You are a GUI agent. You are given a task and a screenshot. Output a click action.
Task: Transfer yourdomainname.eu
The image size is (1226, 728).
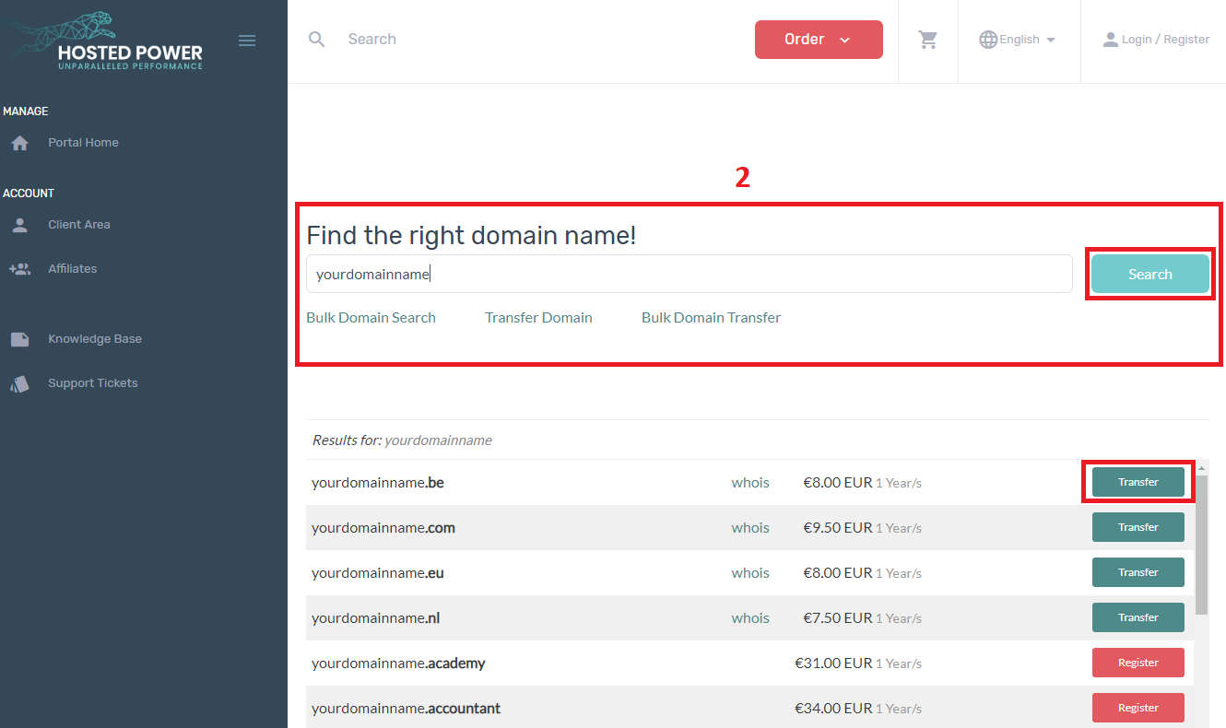tap(1138, 572)
